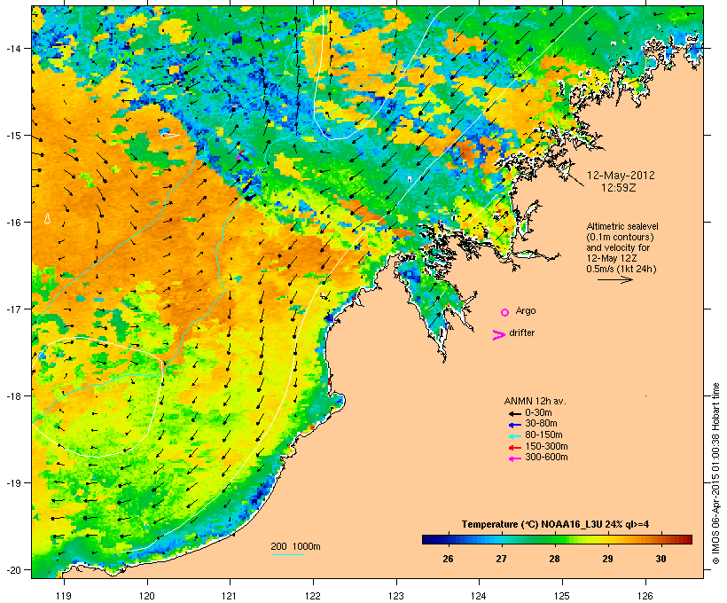The height and width of the screenshot is (603, 727).
Task: Click longitude axis label 119
Action: tap(64, 596)
